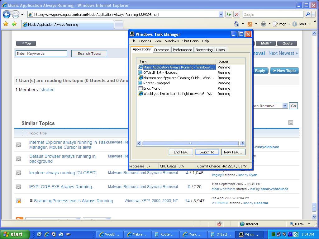
Task: Click the network computers icon in system tray
Action: click(x=279, y=234)
